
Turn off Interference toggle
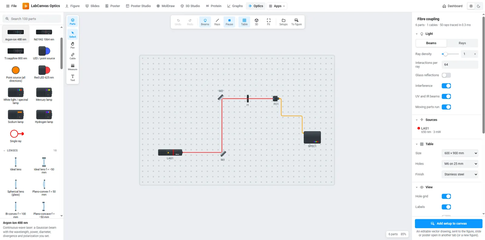tap(446, 86)
